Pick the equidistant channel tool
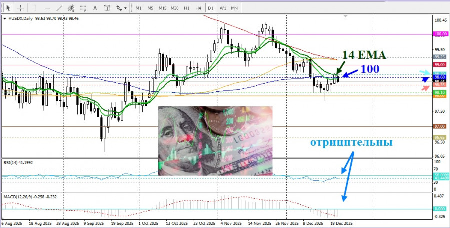The height and width of the screenshot is (228, 450). (x=71, y=8)
